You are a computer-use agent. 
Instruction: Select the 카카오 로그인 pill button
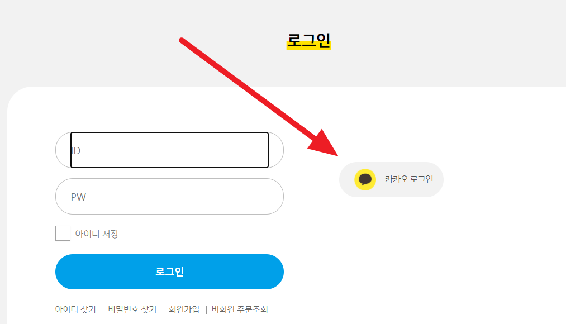(391, 180)
